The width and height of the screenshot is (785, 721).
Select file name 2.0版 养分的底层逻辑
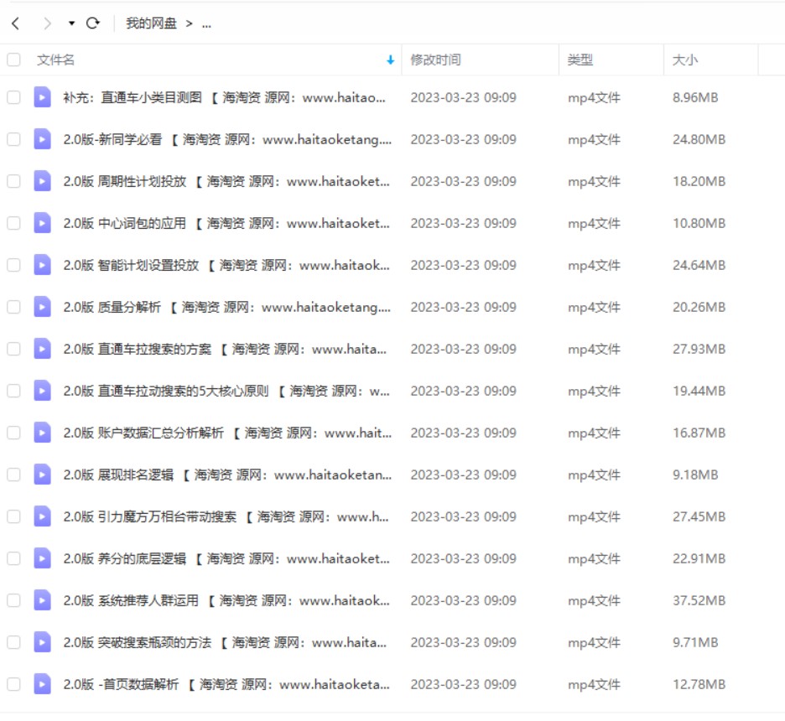click(226, 558)
